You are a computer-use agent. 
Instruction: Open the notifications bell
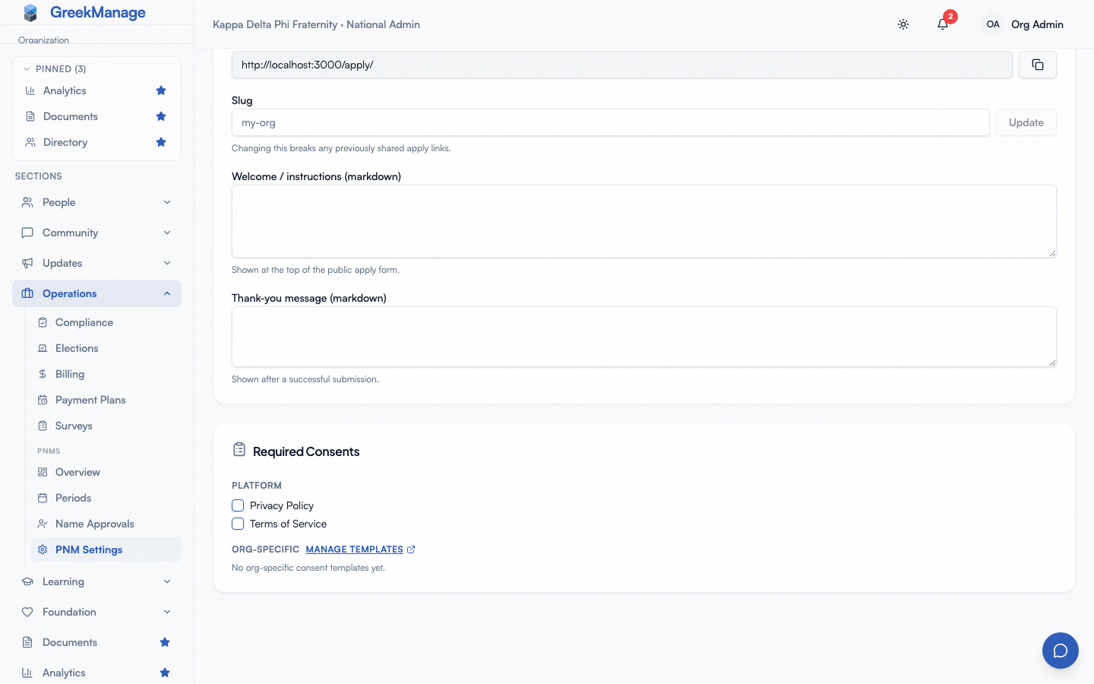(943, 24)
